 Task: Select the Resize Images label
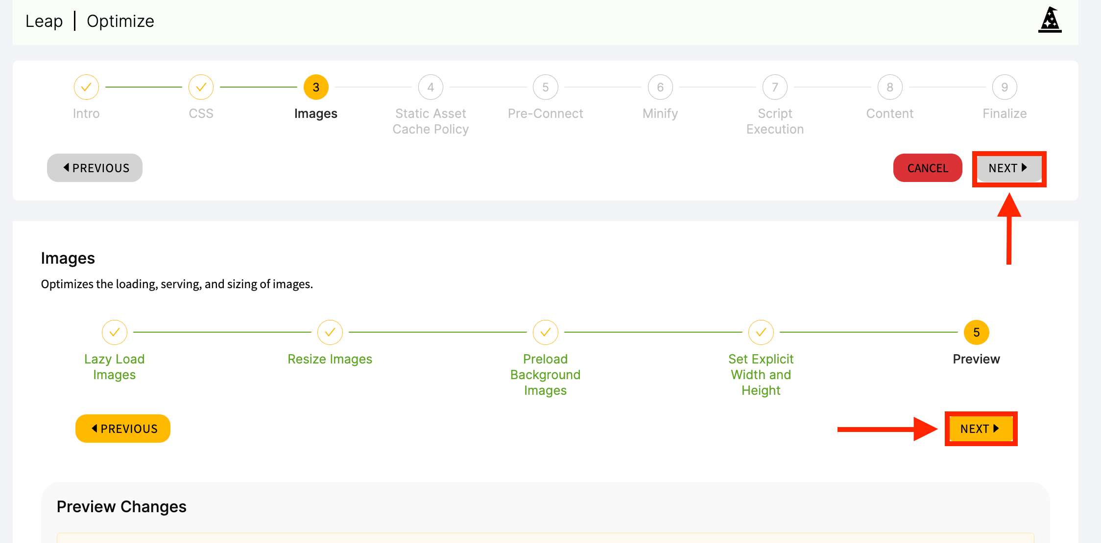point(330,359)
